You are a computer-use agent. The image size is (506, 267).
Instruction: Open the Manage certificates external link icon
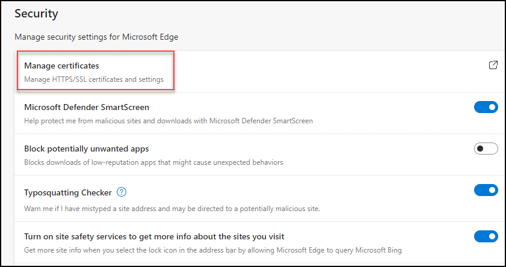(493, 66)
